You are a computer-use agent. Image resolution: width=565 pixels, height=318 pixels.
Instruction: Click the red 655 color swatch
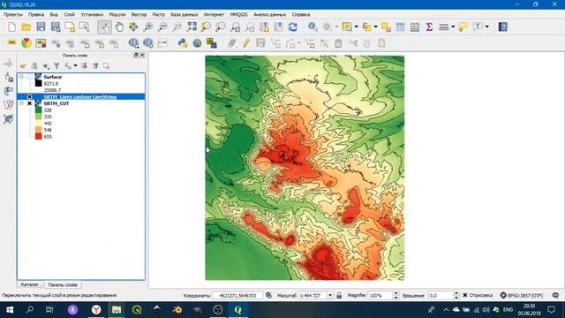38,136
